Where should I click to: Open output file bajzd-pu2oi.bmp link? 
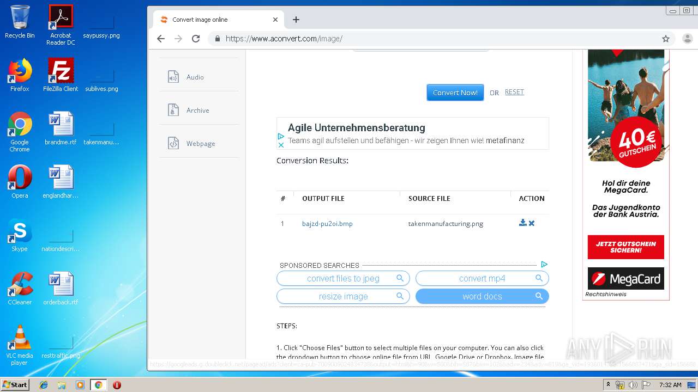pos(327,224)
